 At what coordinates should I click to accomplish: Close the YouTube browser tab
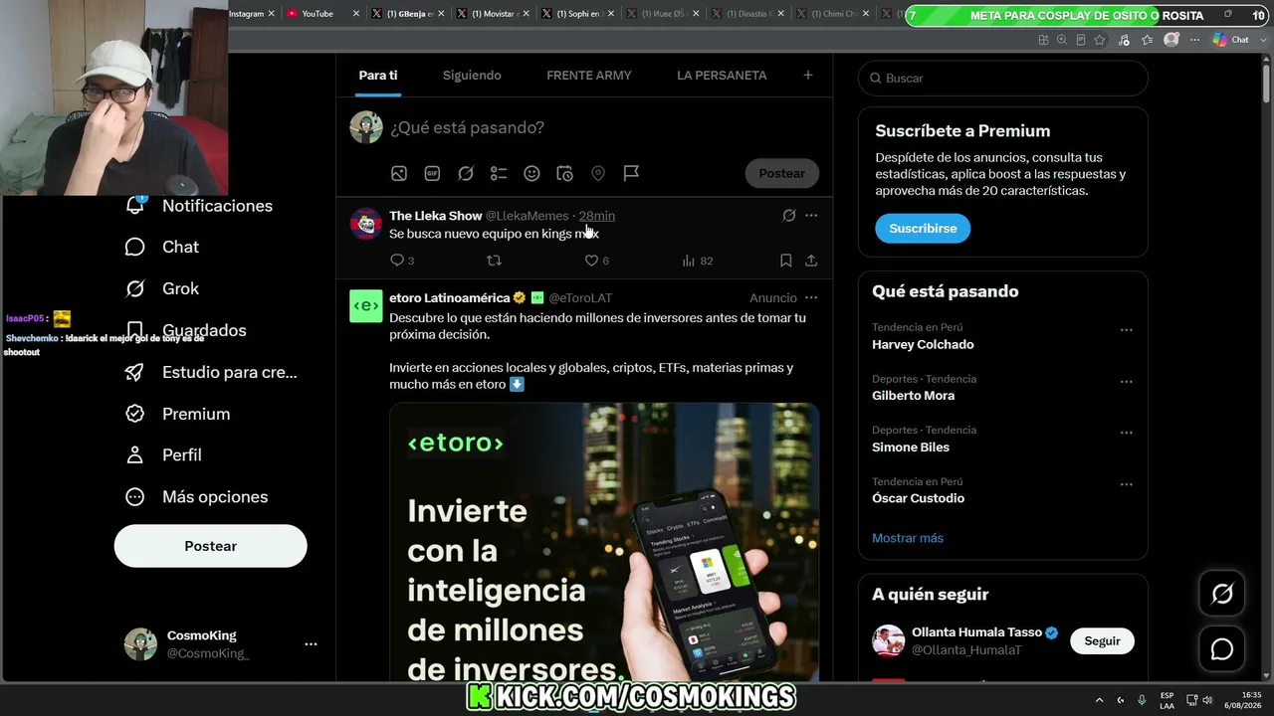(x=355, y=14)
